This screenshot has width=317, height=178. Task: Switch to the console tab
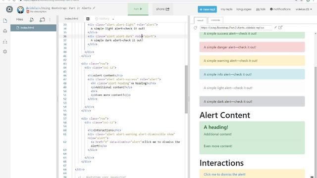tap(215, 20)
